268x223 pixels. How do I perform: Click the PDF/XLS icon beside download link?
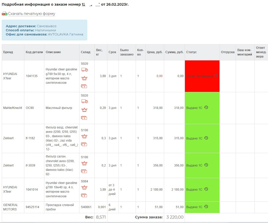4,14
